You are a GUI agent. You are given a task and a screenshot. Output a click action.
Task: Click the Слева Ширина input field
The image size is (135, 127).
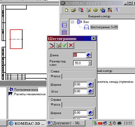point(80,84)
